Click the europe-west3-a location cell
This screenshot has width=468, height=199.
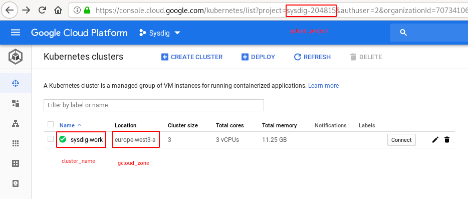[x=135, y=139]
